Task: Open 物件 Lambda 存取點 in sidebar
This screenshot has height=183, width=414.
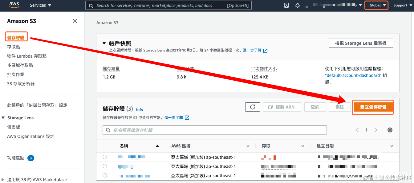Action: click(27, 56)
